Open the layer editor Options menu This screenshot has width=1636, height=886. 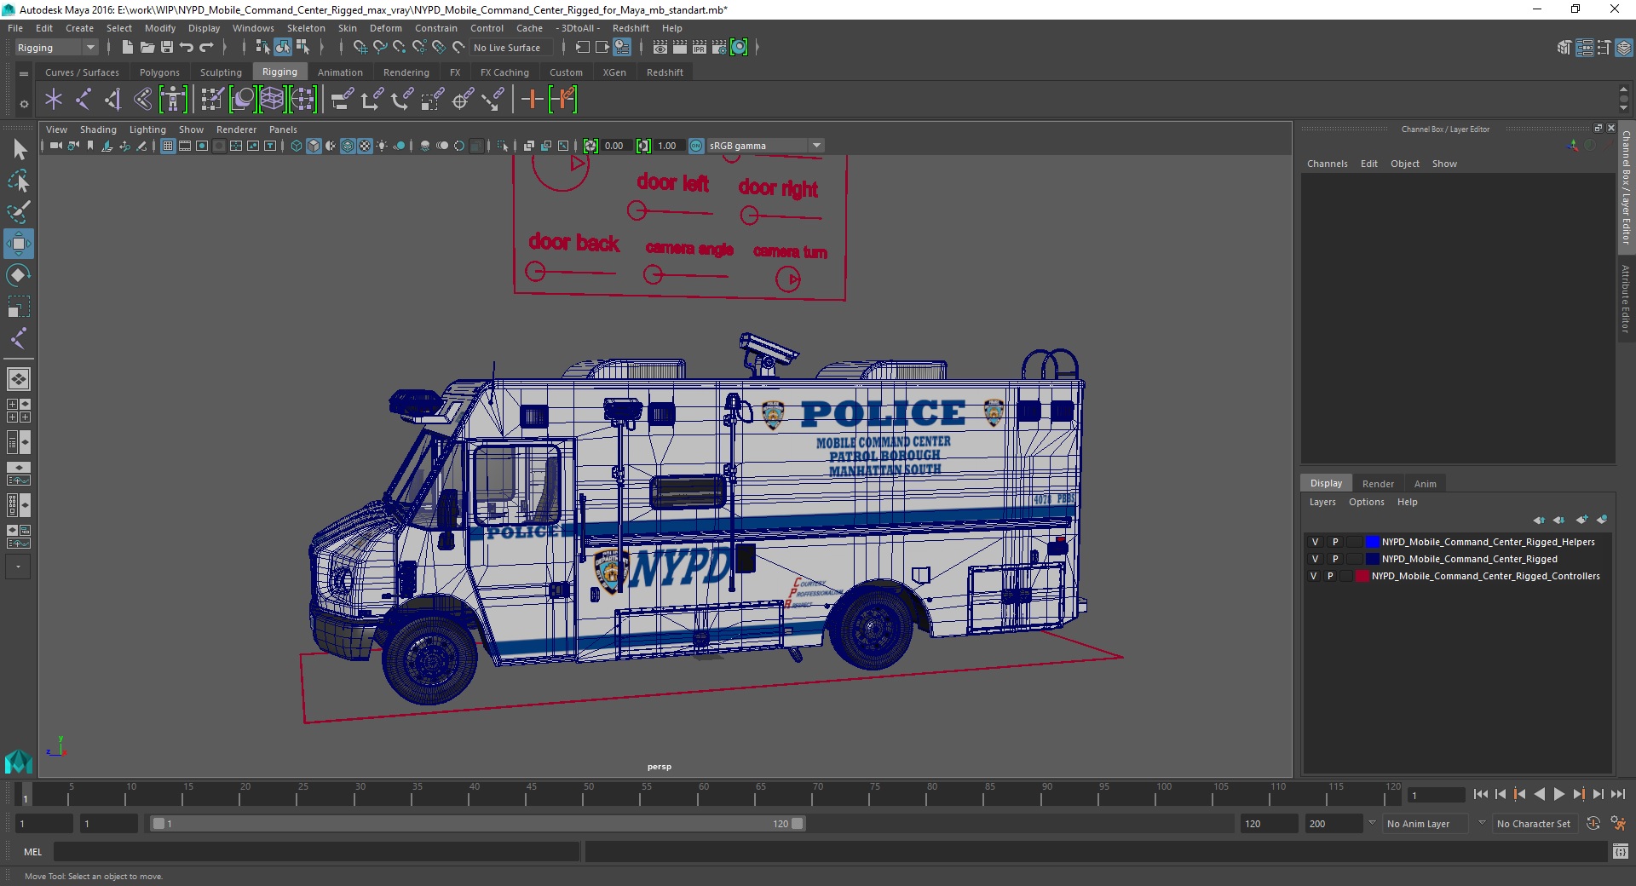coord(1366,502)
